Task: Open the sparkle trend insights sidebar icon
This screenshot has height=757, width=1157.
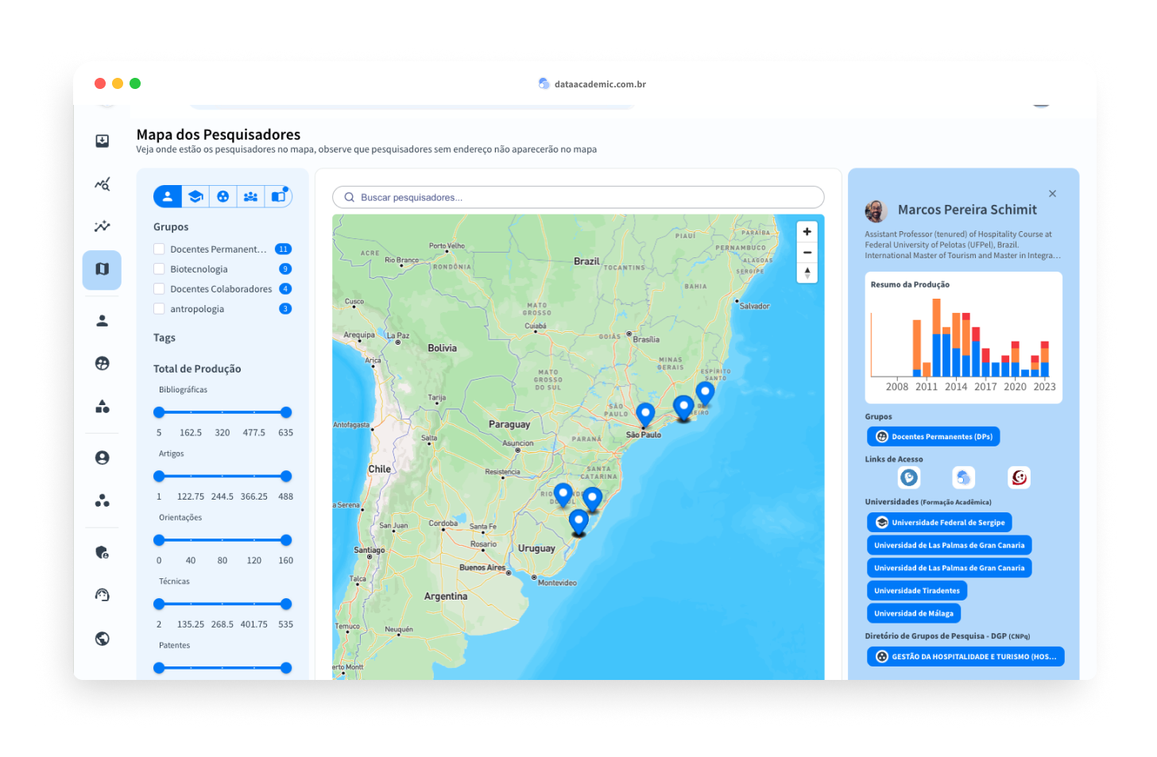Action: click(x=102, y=226)
